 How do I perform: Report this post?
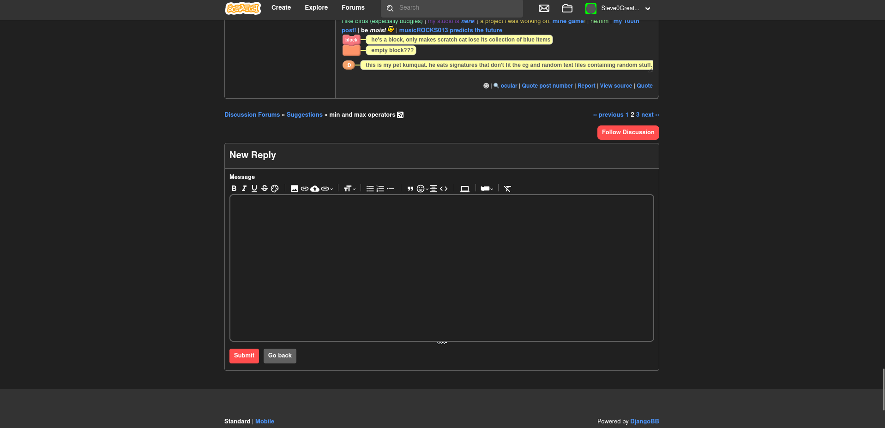click(x=586, y=86)
